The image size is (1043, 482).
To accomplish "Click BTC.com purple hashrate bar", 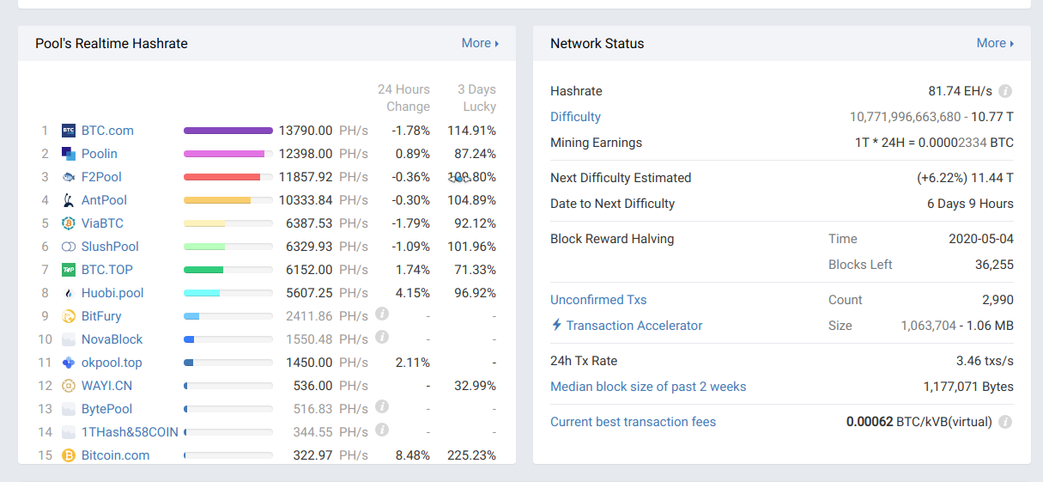I will pyautogui.click(x=228, y=131).
